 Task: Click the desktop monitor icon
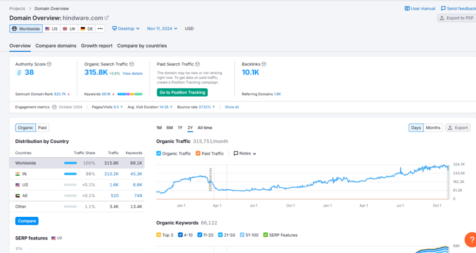pyautogui.click(x=114, y=28)
